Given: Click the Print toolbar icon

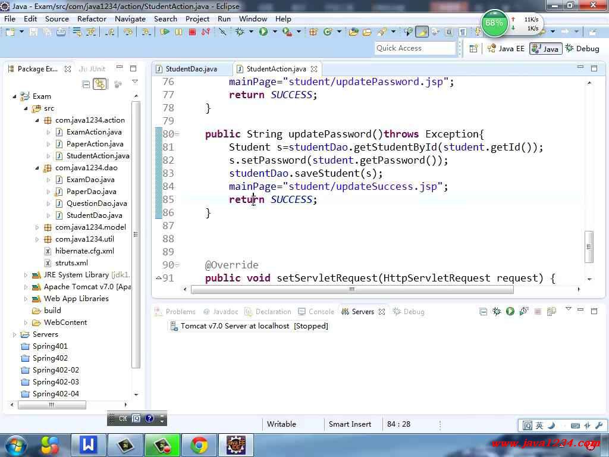Looking at the screenshot, I should point(61,32).
